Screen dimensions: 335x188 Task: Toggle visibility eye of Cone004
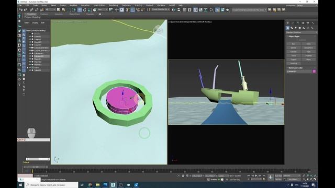pos(30,45)
